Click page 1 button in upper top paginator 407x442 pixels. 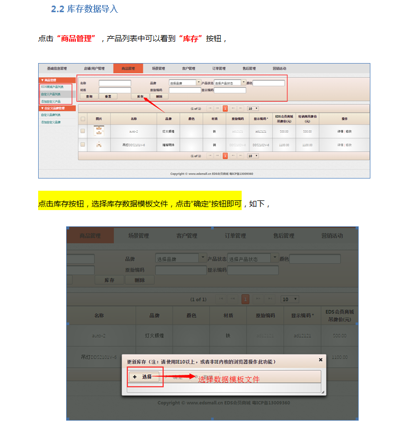(225, 108)
